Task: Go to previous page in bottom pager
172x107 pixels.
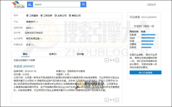Action: 107,100
